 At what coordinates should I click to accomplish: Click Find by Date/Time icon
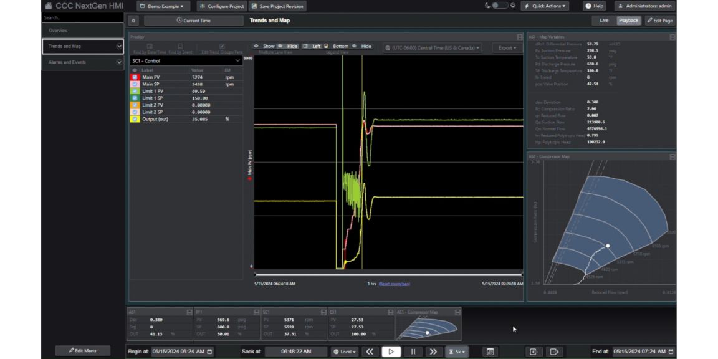point(150,47)
